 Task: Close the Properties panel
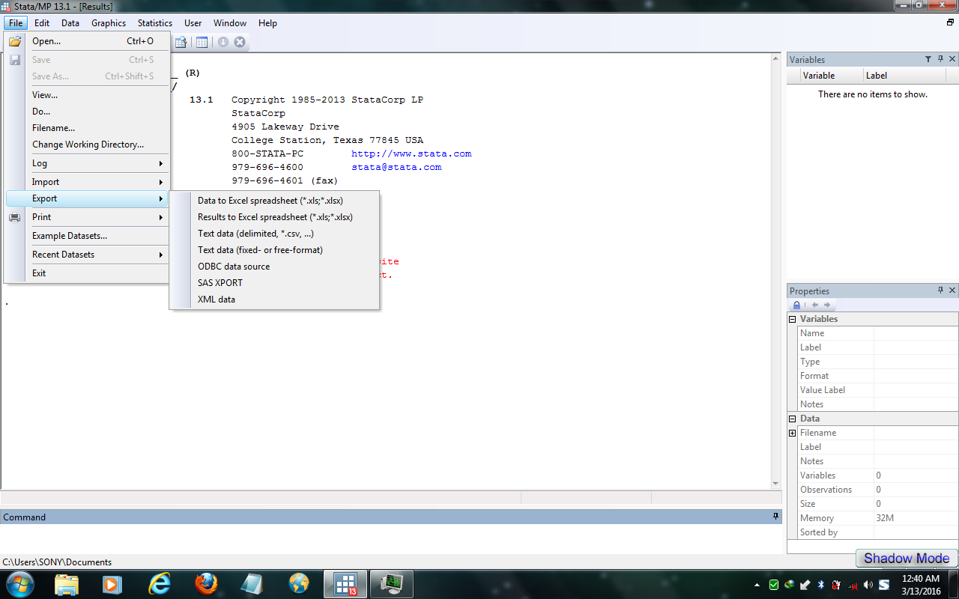[952, 291]
